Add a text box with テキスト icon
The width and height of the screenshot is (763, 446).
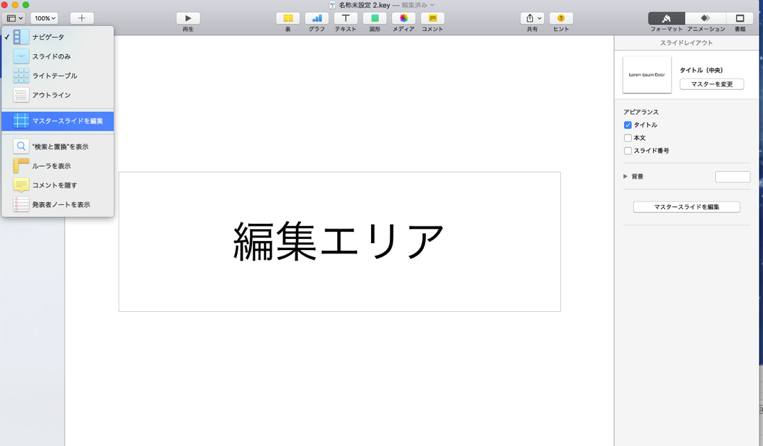tap(345, 18)
